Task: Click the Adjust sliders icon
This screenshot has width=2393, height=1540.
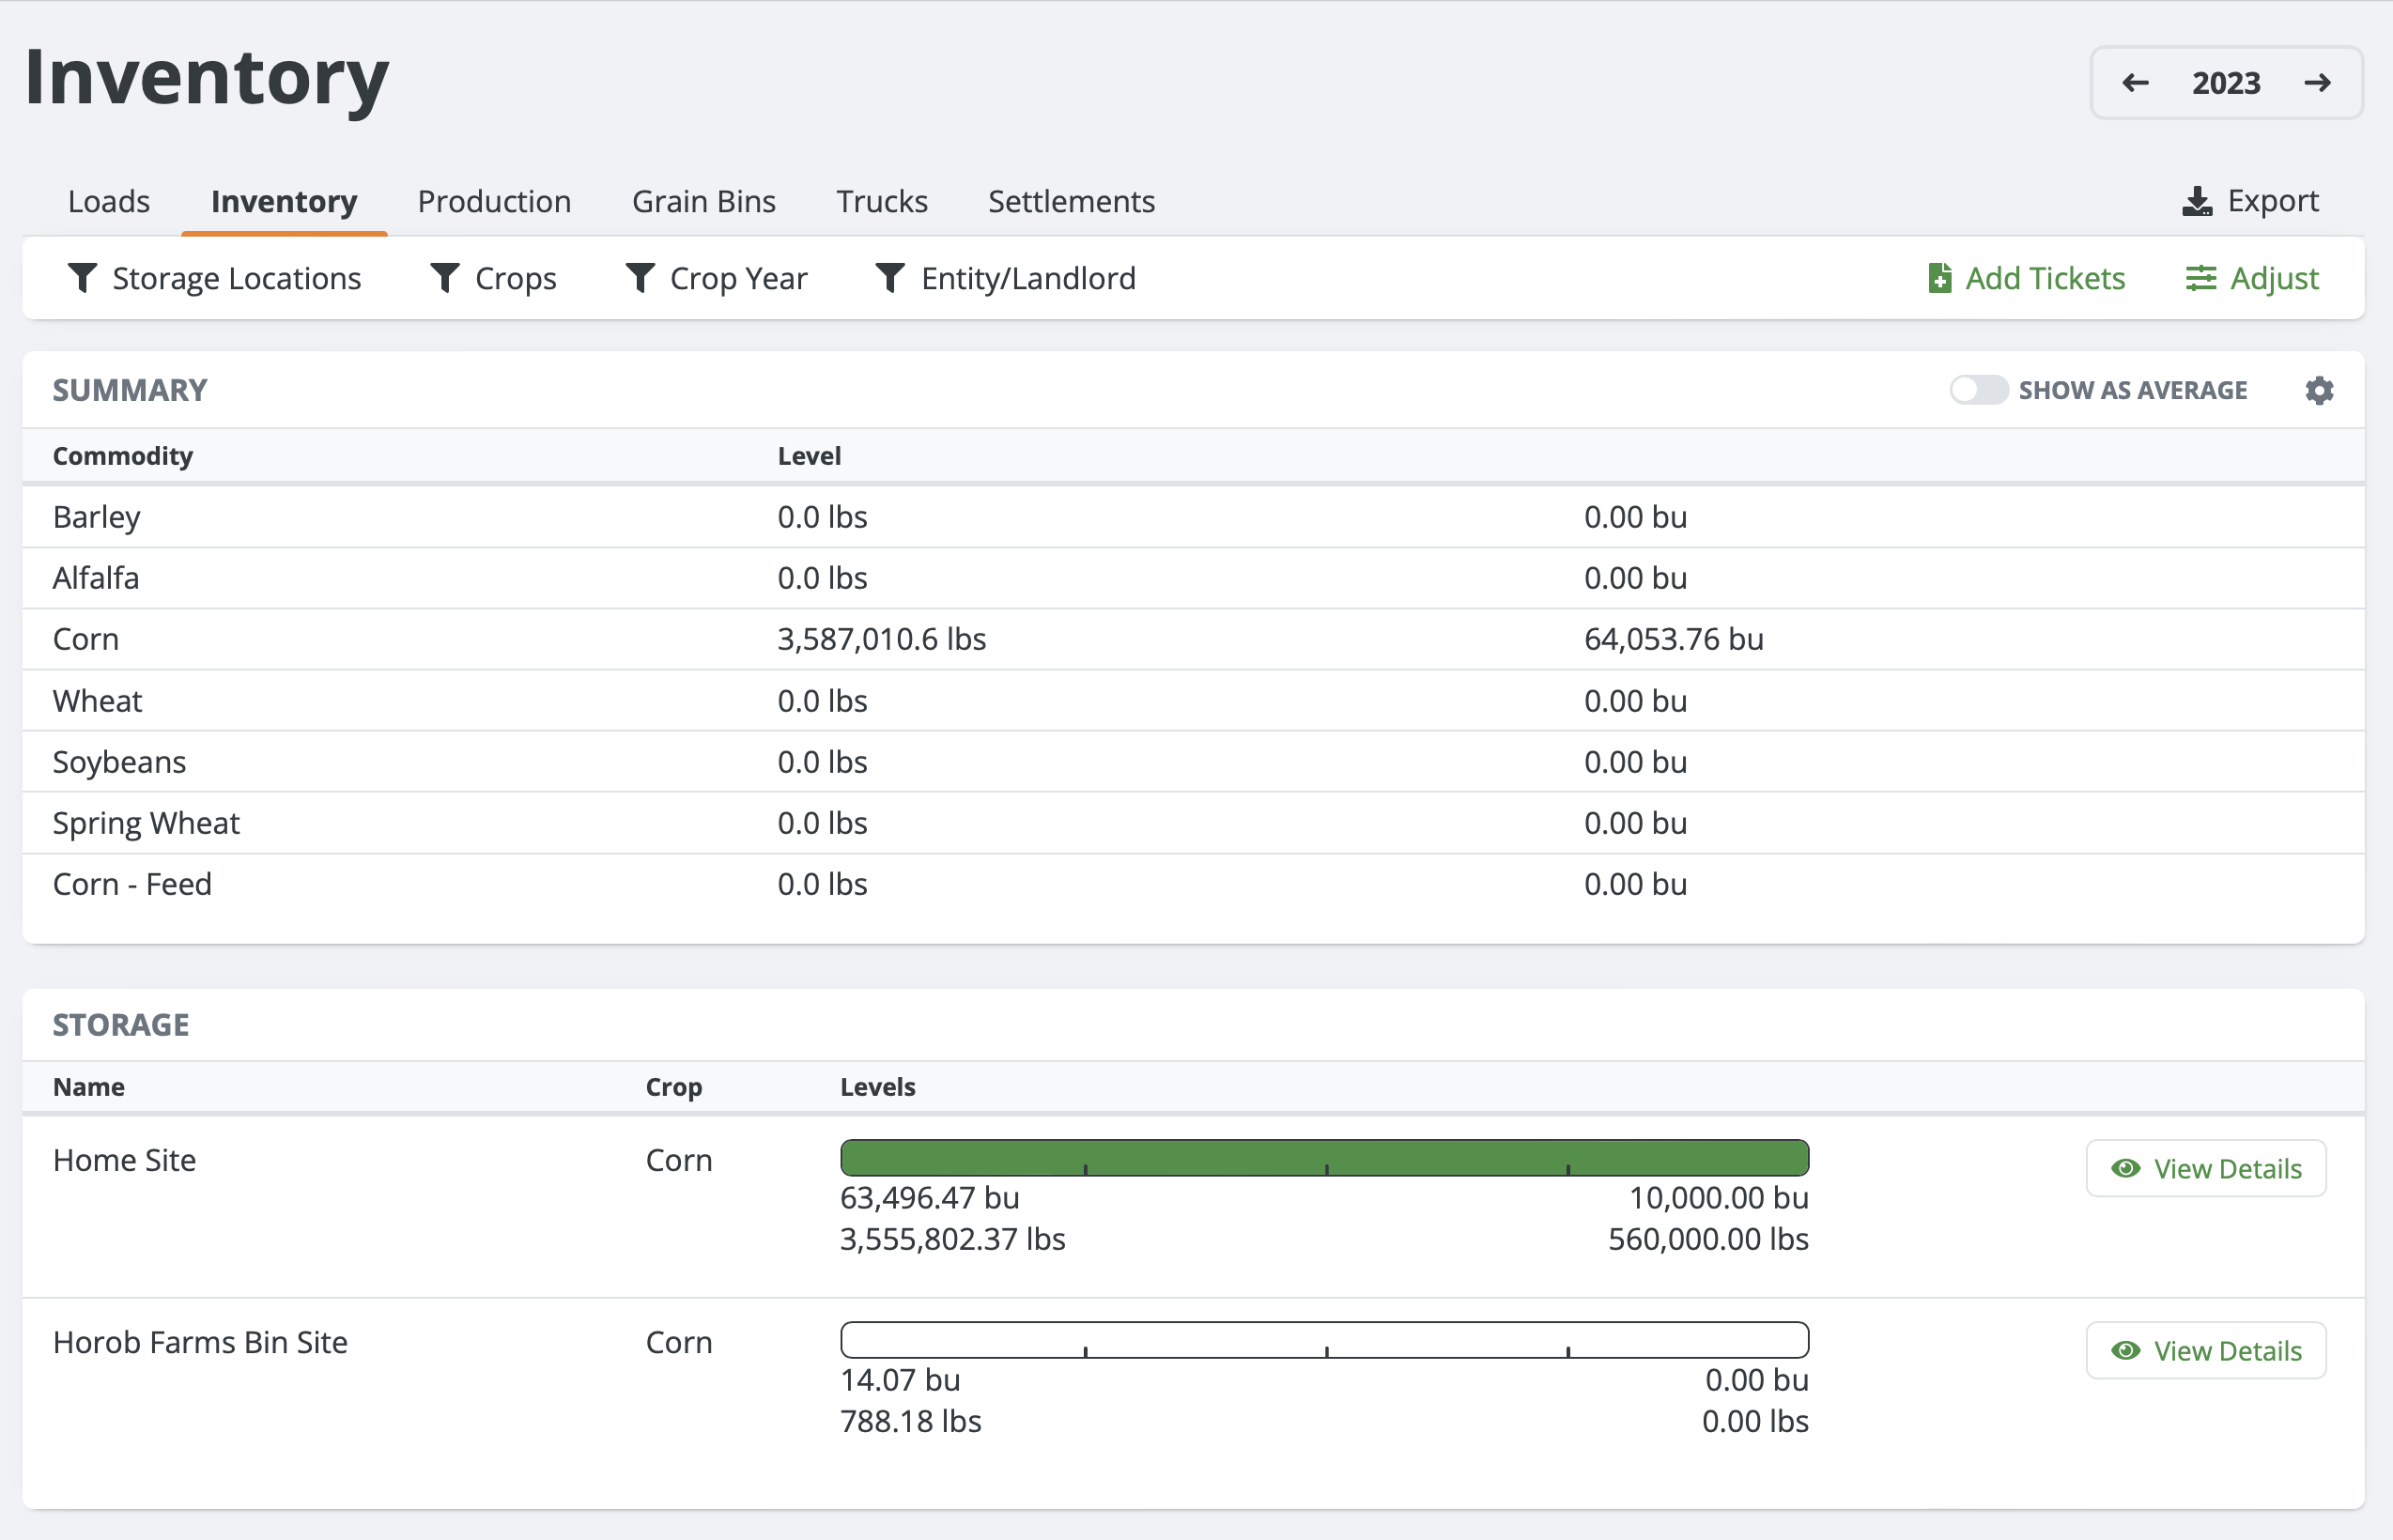Action: click(x=2200, y=278)
